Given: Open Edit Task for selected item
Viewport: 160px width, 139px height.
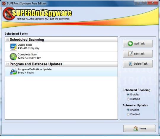Looking at the screenshot, I should coord(138,54).
